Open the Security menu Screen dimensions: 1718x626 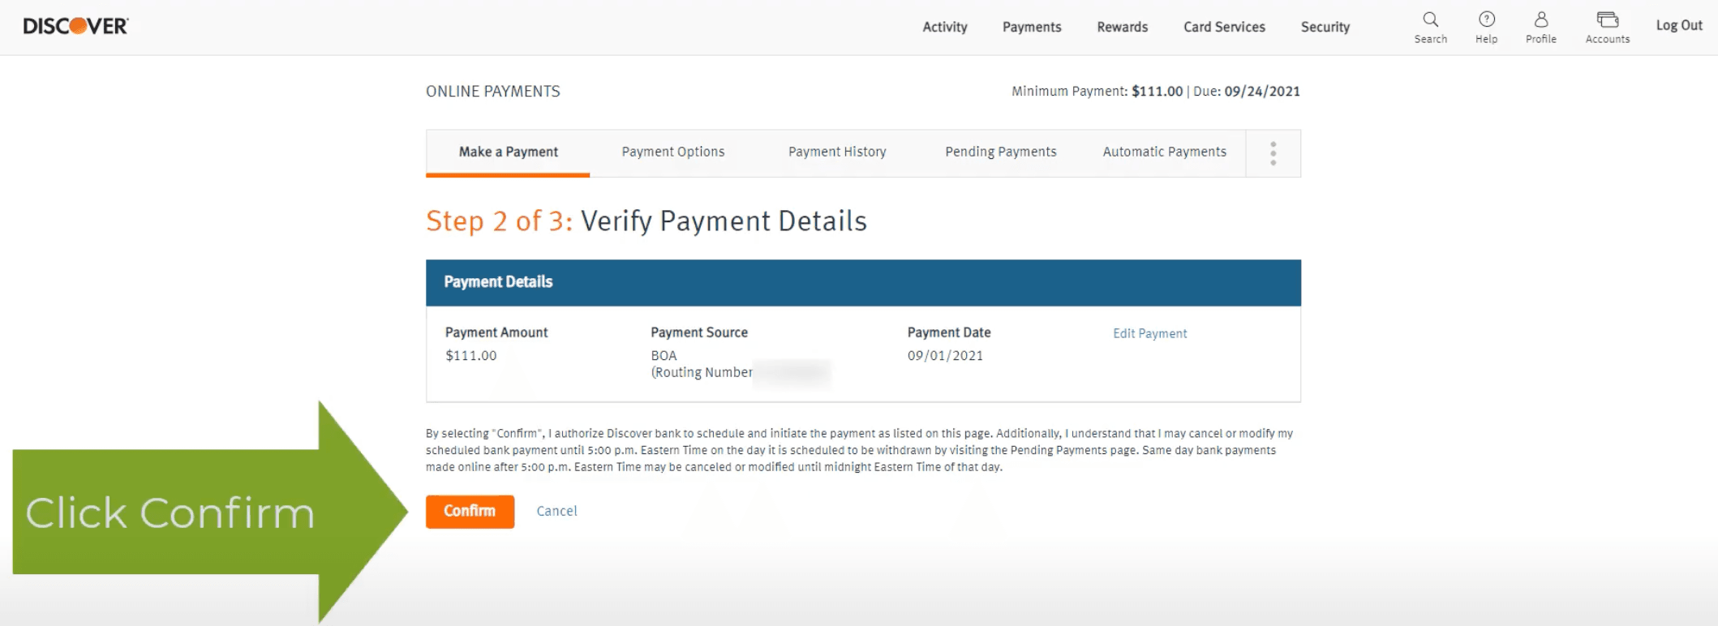point(1325,27)
